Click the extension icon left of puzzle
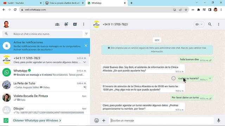This screenshot has height=126, width=225. point(193,9)
